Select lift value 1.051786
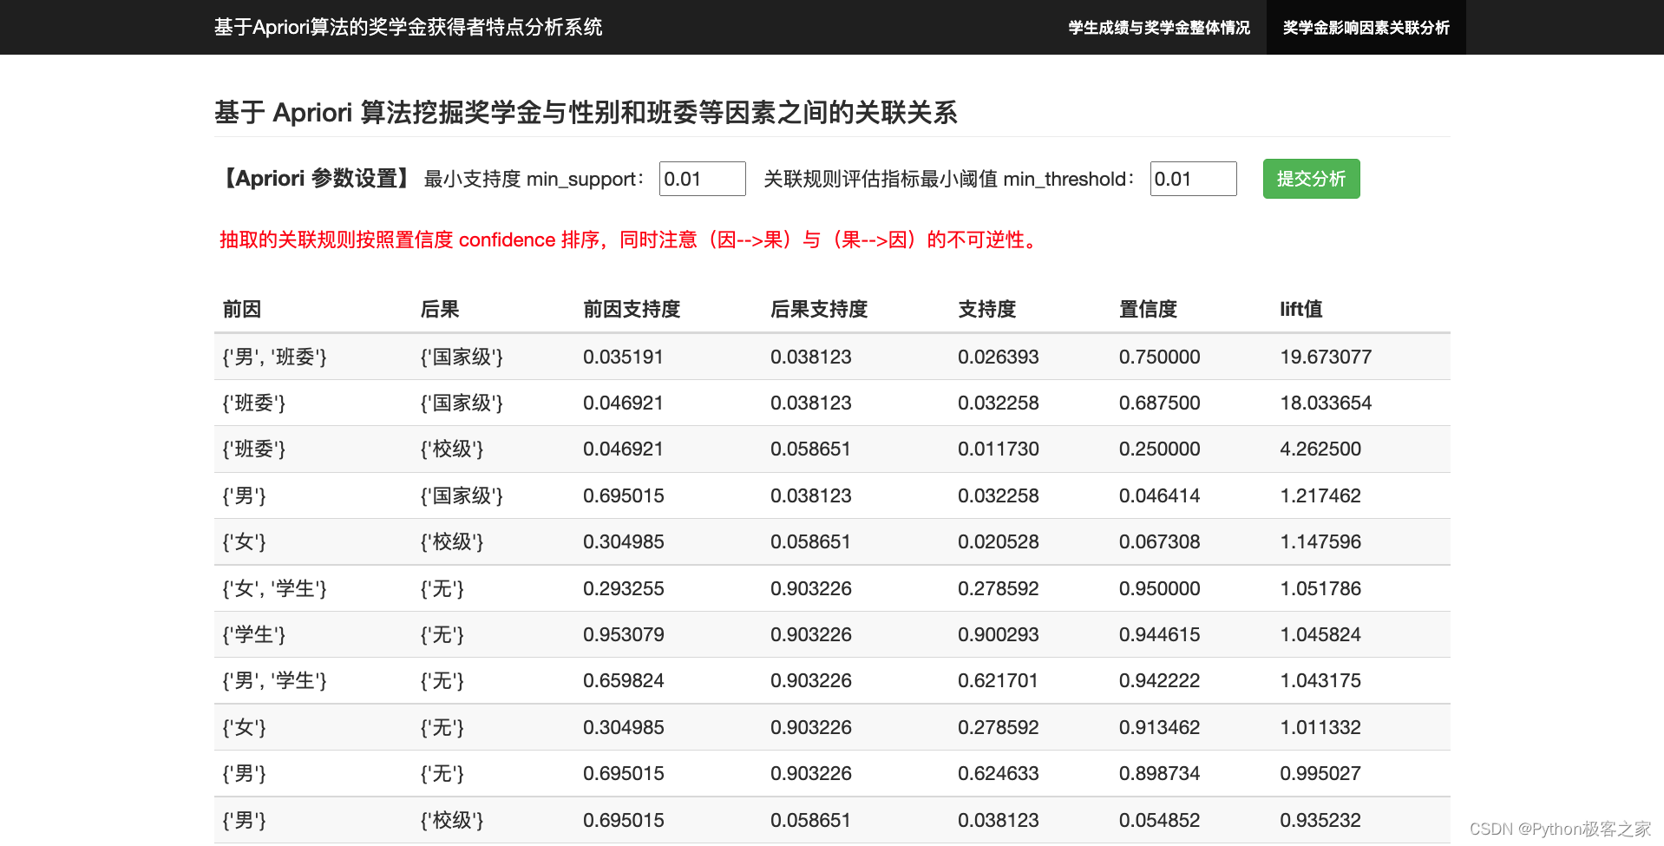 (x=1320, y=588)
